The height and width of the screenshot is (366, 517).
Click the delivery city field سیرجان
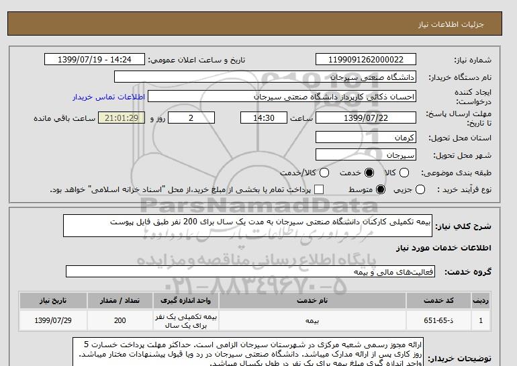coord(366,154)
